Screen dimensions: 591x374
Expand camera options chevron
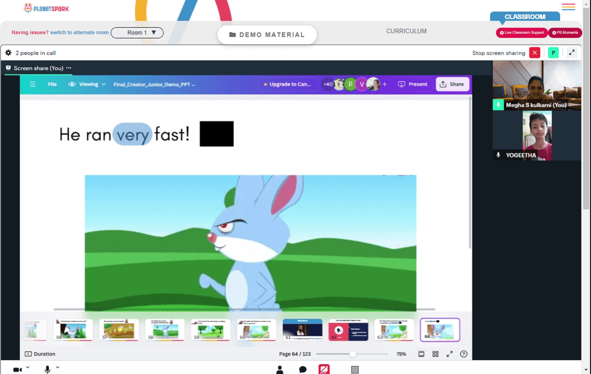[x=28, y=368]
